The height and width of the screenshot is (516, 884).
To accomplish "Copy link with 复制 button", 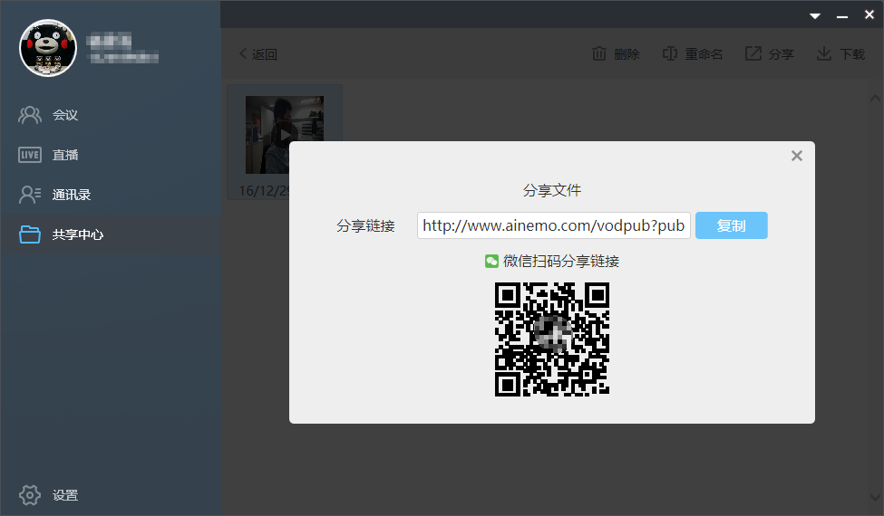I will pos(731,225).
